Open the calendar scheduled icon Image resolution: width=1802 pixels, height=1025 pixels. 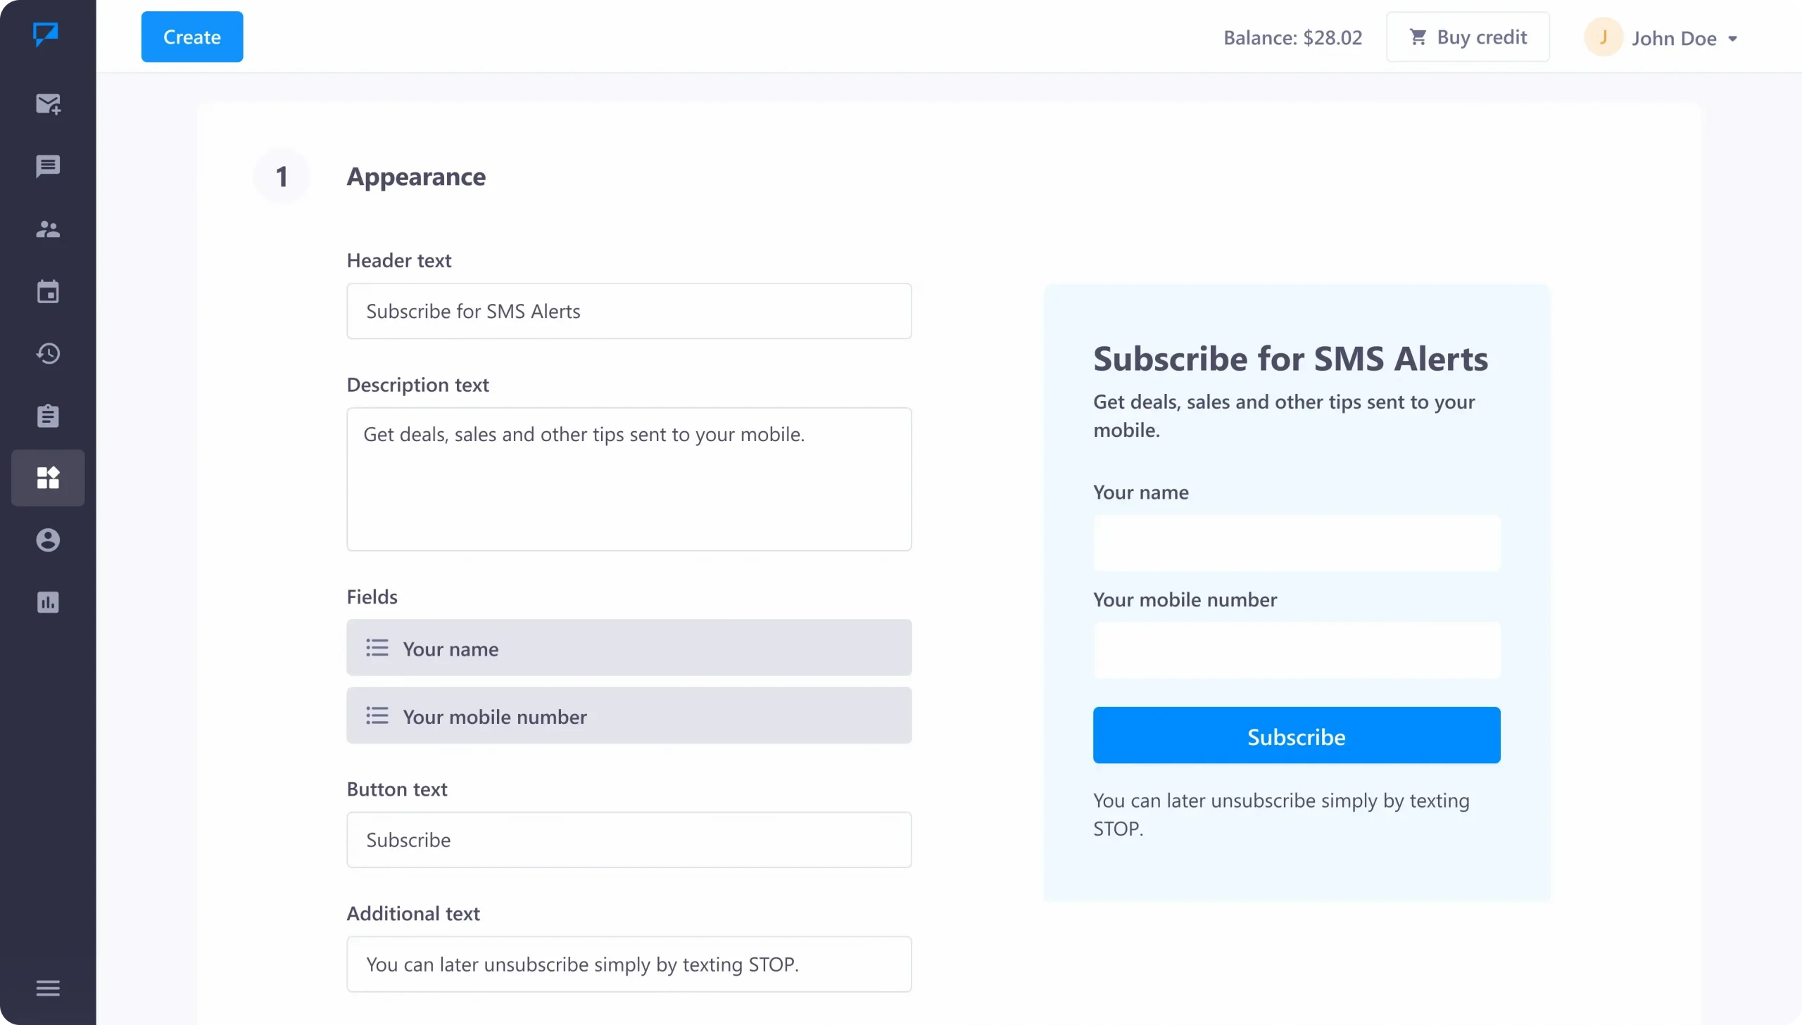point(48,291)
